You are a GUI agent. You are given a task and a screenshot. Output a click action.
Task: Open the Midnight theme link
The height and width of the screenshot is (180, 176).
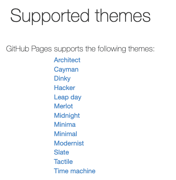[x=67, y=116]
